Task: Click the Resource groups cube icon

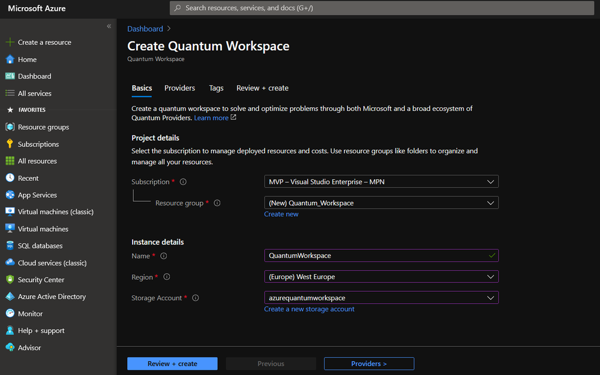Action: point(10,127)
